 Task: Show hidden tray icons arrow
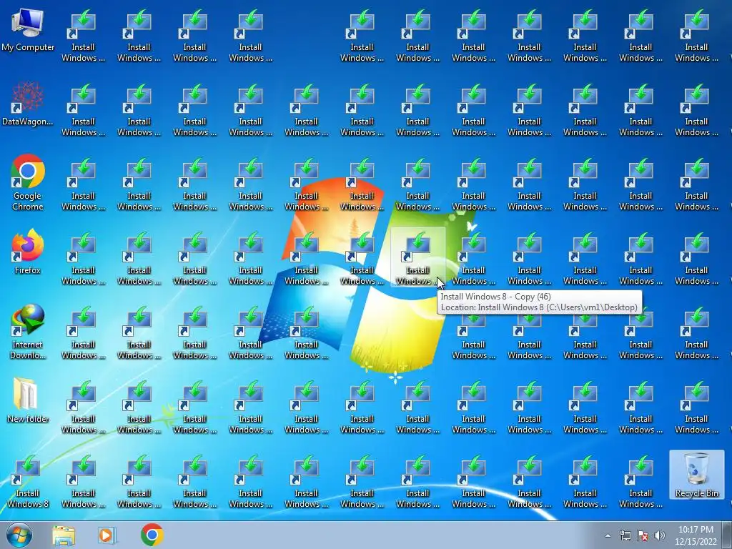608,535
